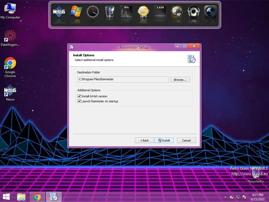Click the Destination Folder path field
Image resolution: width=269 pixels, height=202 pixels.
coord(123,79)
